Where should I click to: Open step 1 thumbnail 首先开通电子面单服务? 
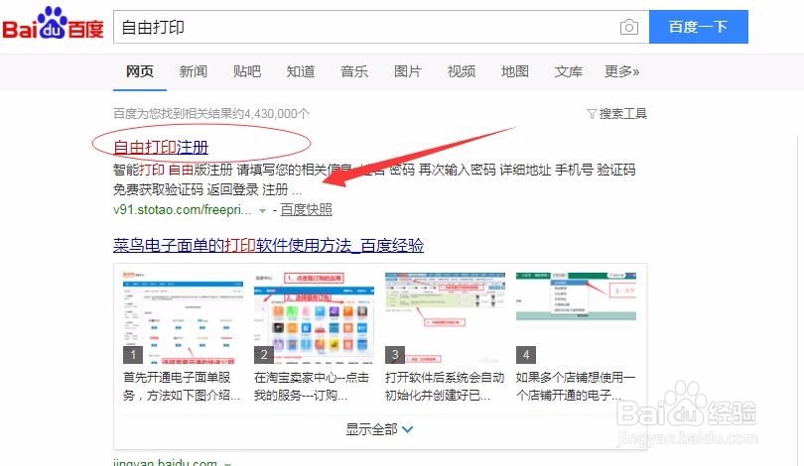coord(183,317)
